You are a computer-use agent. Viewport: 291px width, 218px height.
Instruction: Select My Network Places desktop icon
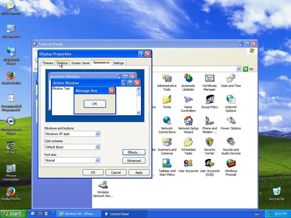[11, 56]
